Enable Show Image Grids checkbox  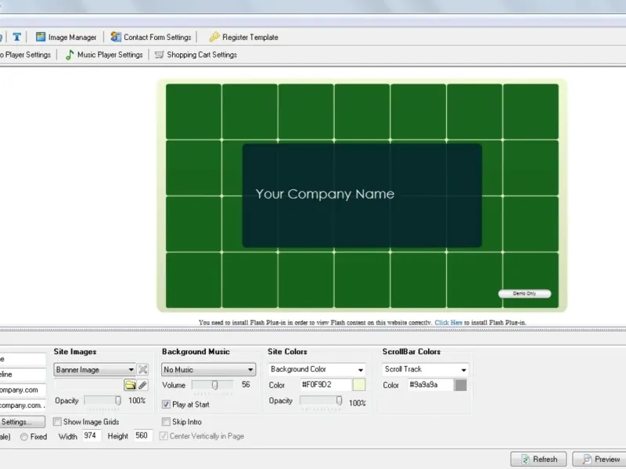58,422
